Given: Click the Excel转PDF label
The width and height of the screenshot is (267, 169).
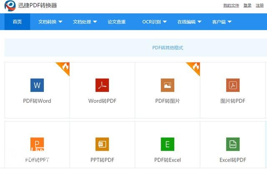Looking at the screenshot, I should pos(233,160).
